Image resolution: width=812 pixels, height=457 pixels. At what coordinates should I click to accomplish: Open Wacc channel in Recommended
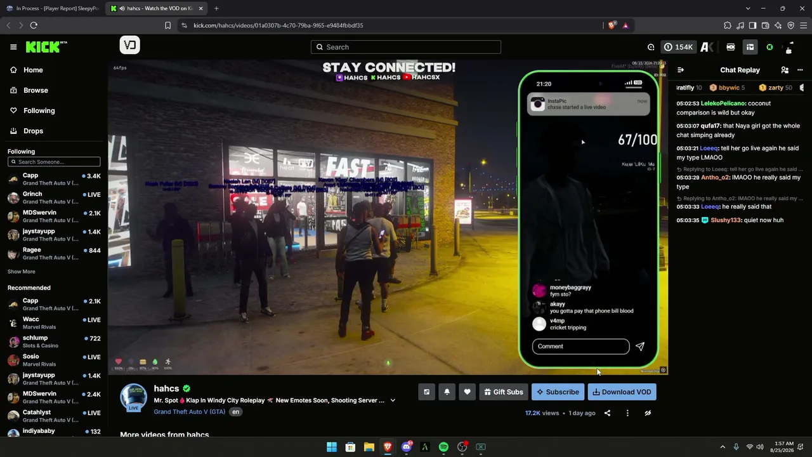(x=54, y=323)
